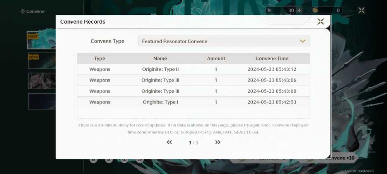Click the 05:43:12 convene time cell
The width and height of the screenshot is (387, 174).
tap(272, 69)
